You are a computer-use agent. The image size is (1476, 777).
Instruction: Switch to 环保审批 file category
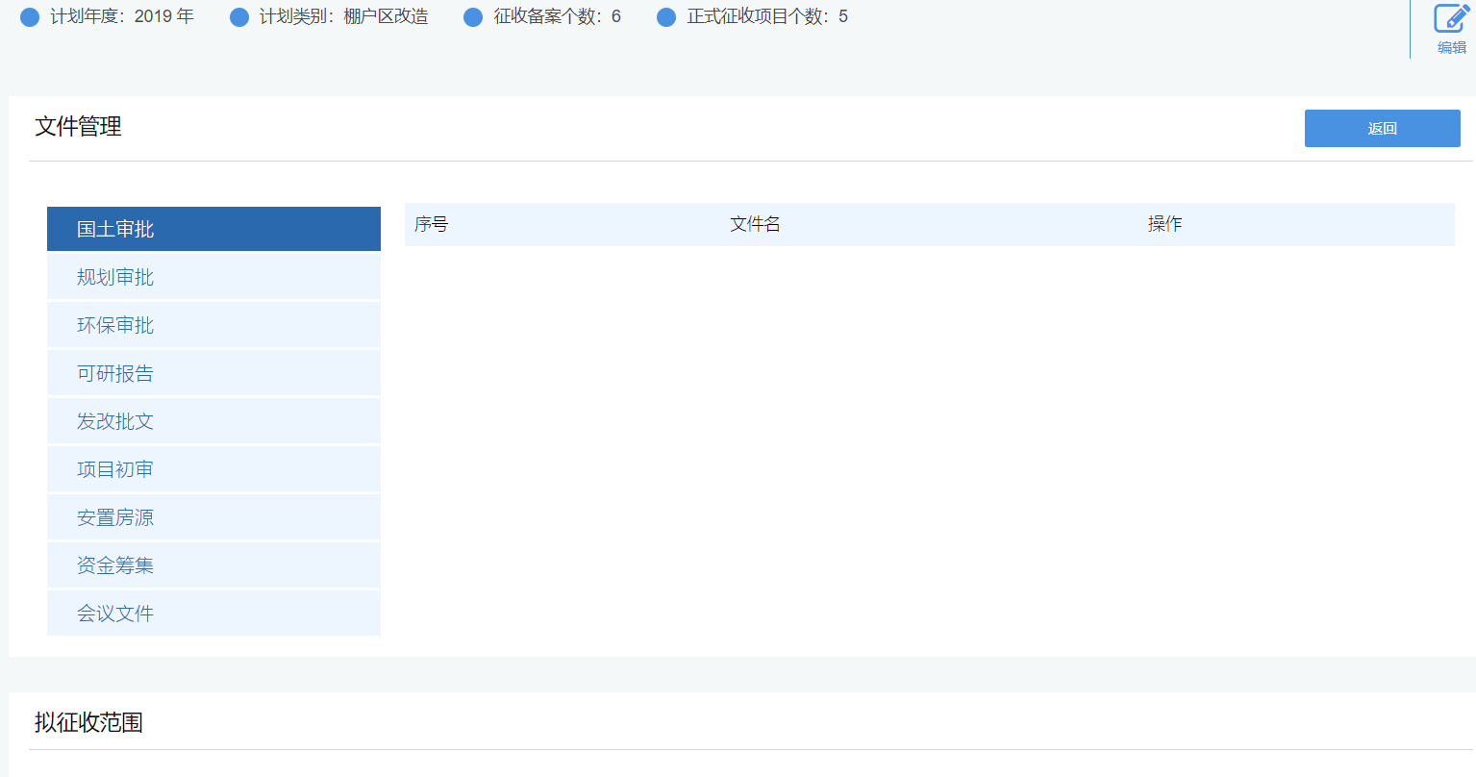[x=213, y=325]
